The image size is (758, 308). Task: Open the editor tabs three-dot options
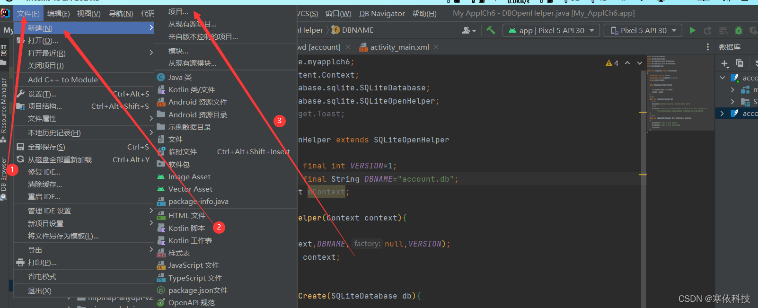click(708, 47)
